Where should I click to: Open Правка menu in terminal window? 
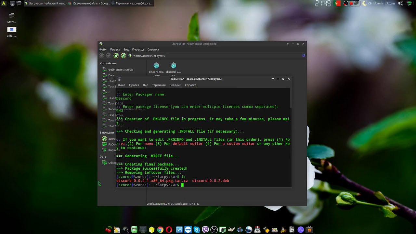pos(134,85)
